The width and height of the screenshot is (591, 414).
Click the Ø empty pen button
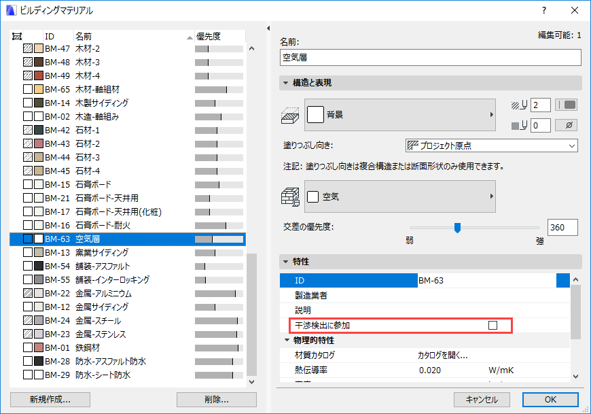coord(566,125)
